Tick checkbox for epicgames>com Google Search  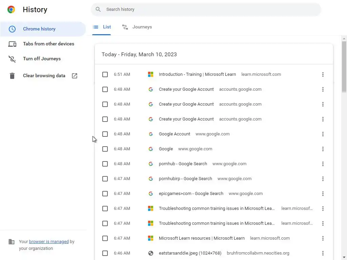pos(105,194)
